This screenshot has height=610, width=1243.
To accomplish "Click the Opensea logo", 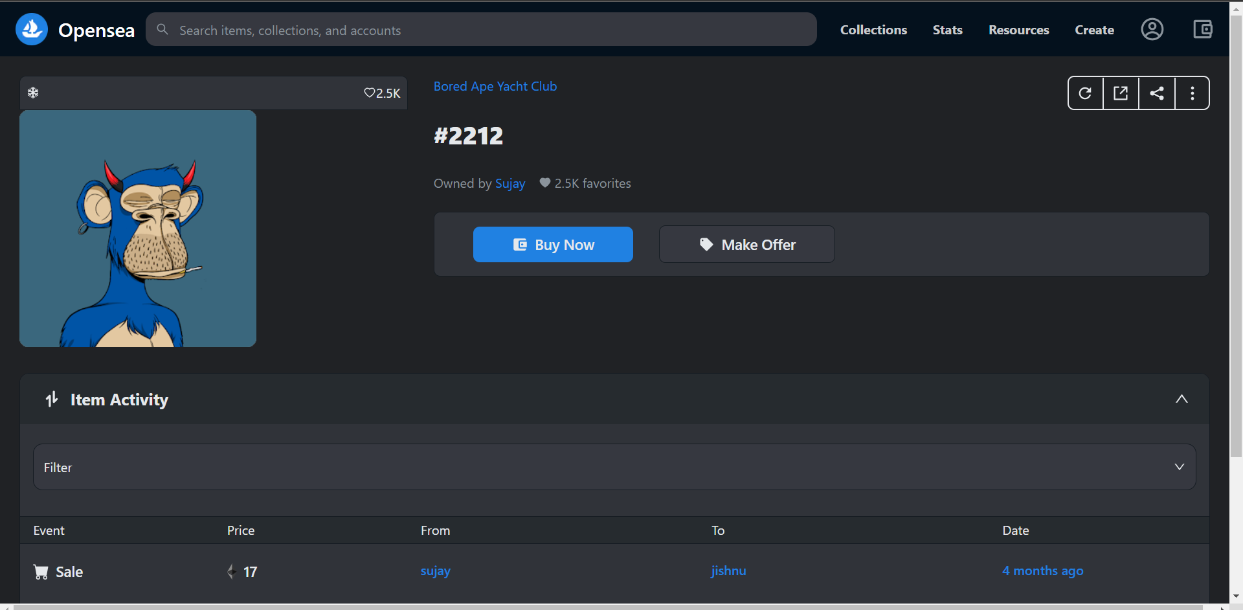I will 31,28.
